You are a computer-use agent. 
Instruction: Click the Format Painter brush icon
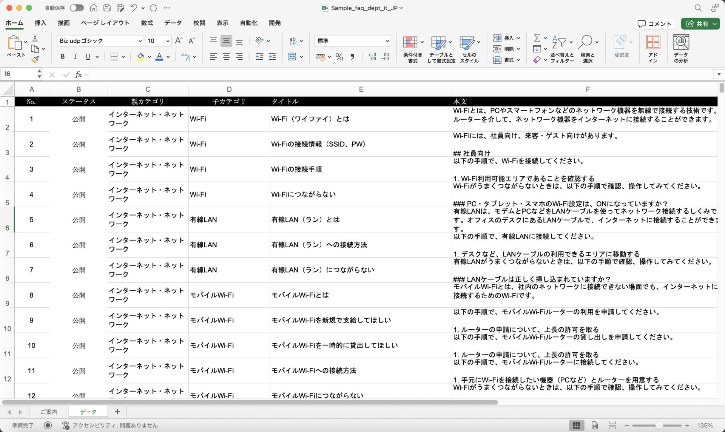[x=35, y=59]
